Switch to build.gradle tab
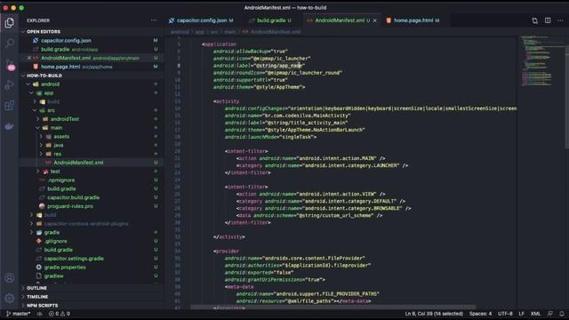 pyautogui.click(x=271, y=20)
